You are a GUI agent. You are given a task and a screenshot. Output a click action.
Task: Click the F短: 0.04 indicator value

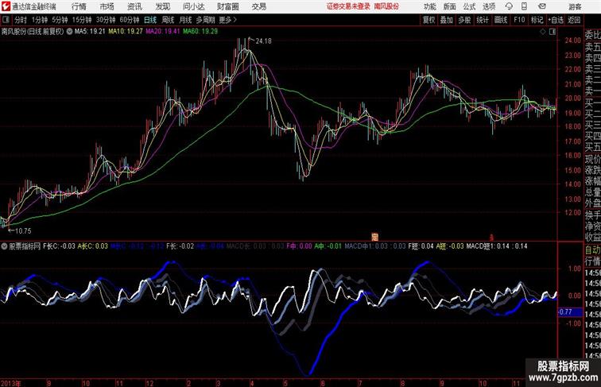click(x=421, y=246)
